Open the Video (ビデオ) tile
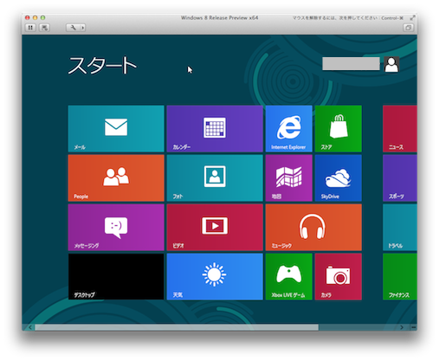The height and width of the screenshot is (361, 439). pyautogui.click(x=215, y=228)
